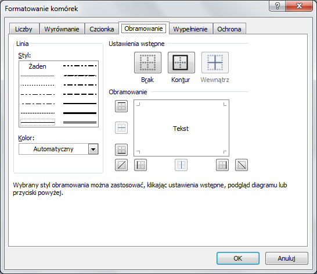Select the double line style
Viewport: 317px width, 274px height.
coord(80,122)
